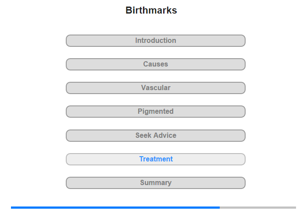Select the Seek Advice menu entry
This screenshot has width=307, height=210.
(155, 136)
